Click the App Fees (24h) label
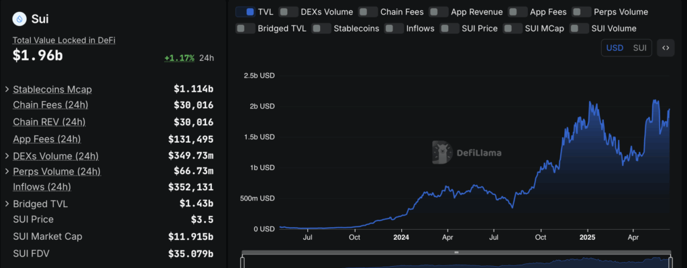 47,139
